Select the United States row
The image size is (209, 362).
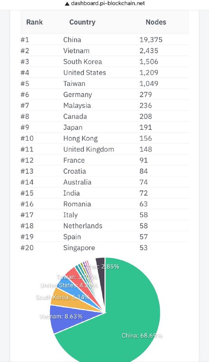pos(104,72)
